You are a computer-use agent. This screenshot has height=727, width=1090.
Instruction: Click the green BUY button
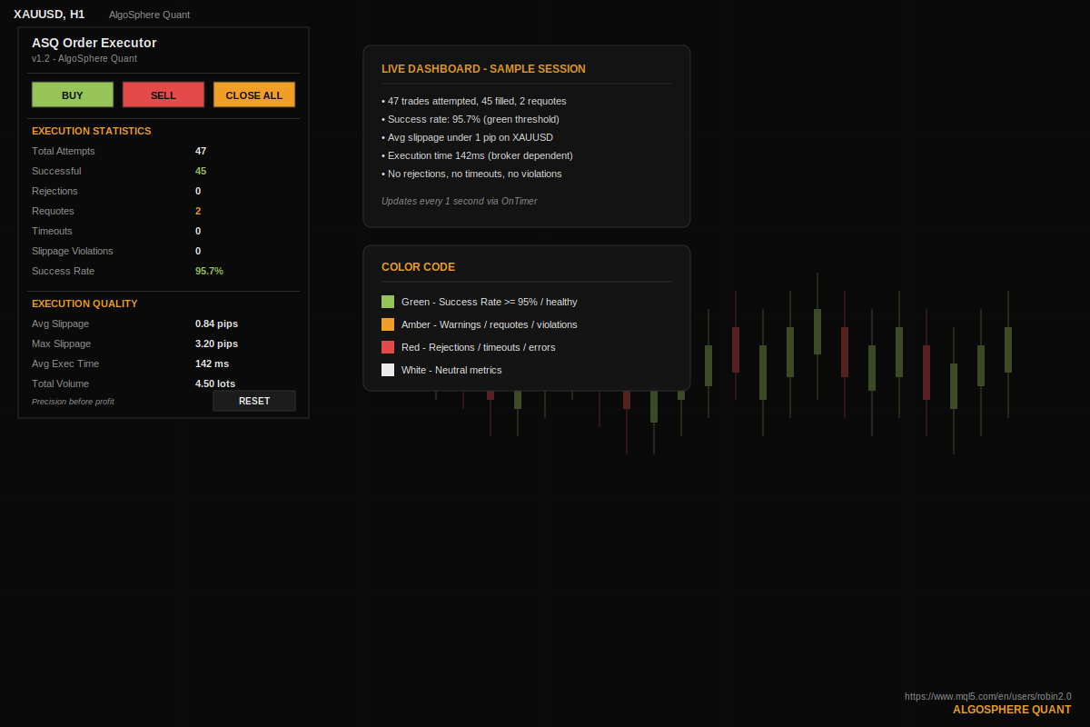tap(73, 95)
